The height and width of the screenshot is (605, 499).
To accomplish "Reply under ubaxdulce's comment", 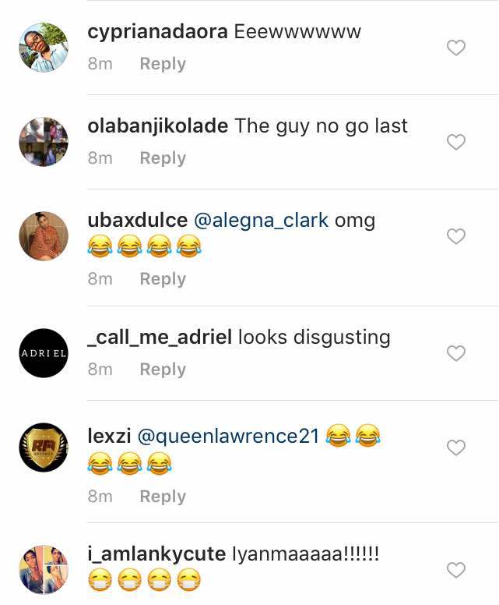I will point(163,279).
